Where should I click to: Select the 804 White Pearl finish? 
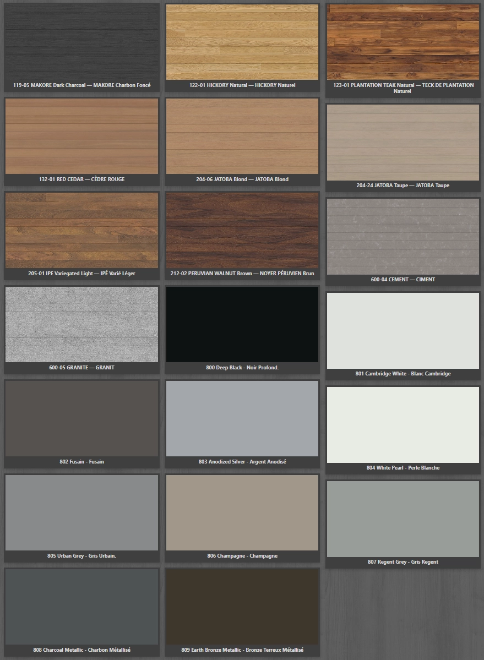click(x=403, y=424)
